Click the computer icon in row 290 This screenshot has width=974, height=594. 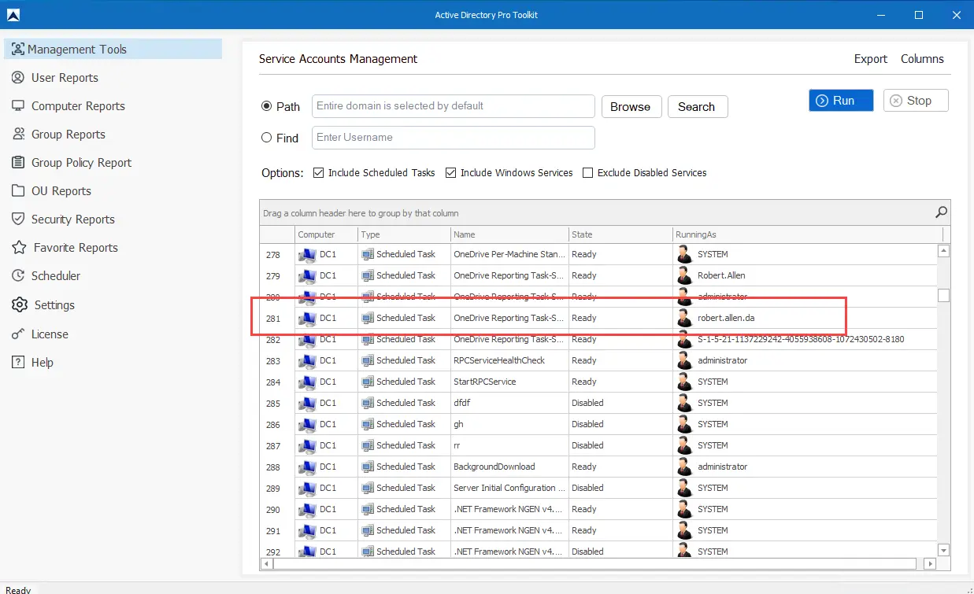(x=307, y=509)
